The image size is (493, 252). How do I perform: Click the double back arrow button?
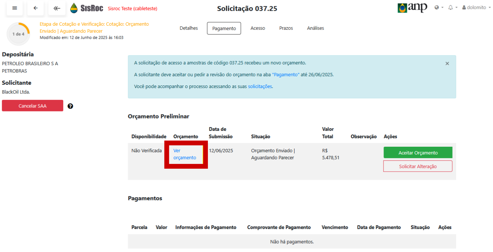tap(57, 8)
